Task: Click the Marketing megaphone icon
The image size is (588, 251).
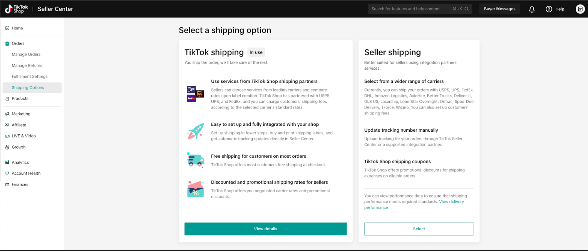Action: (x=7, y=114)
